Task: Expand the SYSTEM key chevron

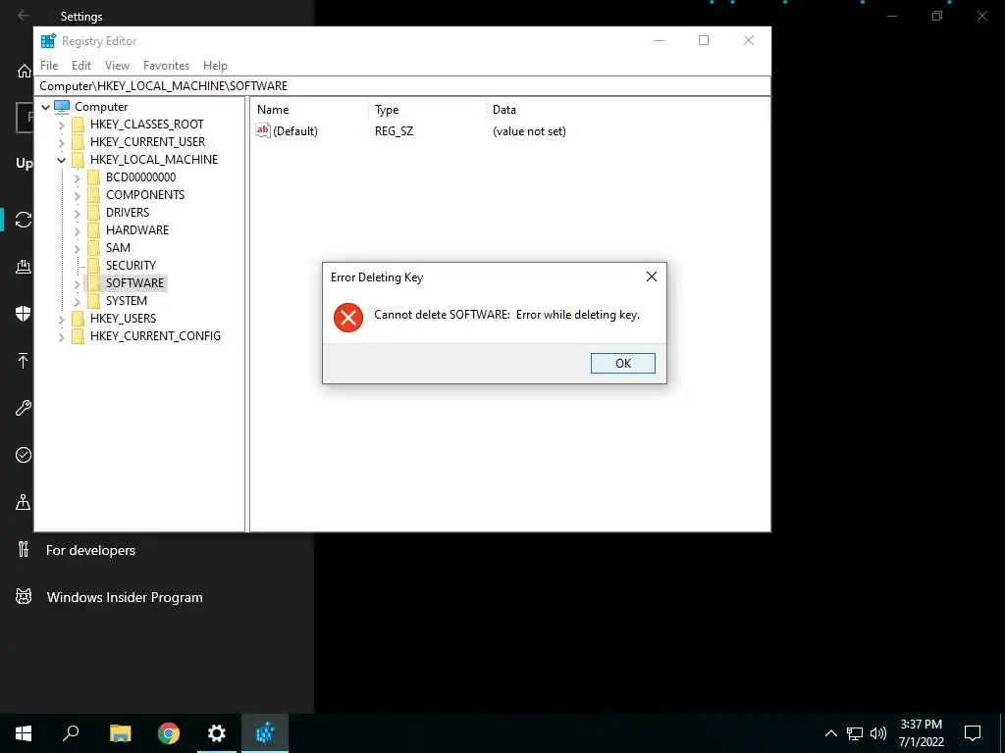Action: click(77, 301)
